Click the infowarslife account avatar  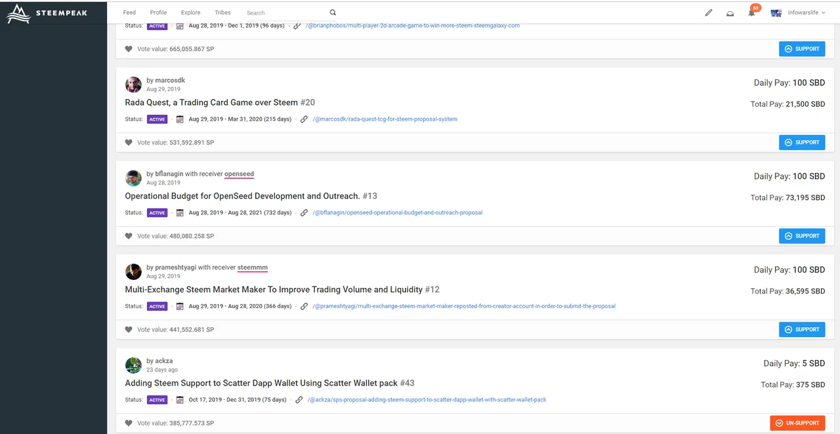click(x=776, y=12)
